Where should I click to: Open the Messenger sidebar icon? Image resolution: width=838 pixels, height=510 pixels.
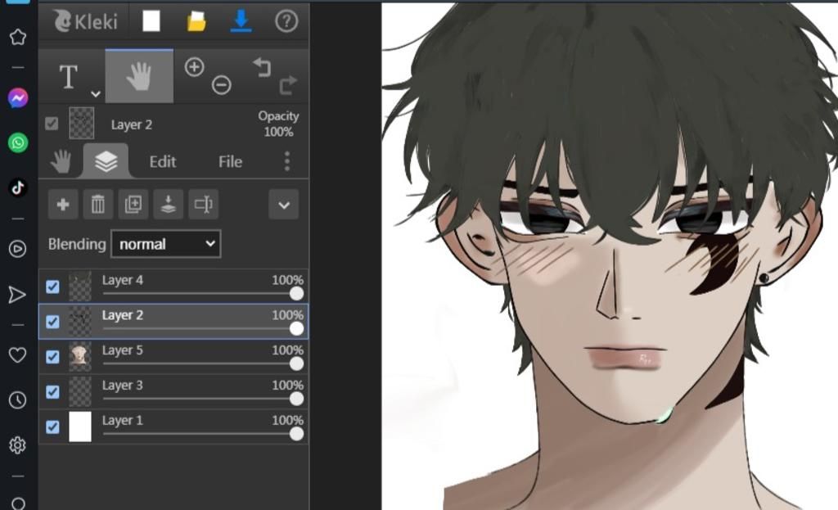coord(18,98)
